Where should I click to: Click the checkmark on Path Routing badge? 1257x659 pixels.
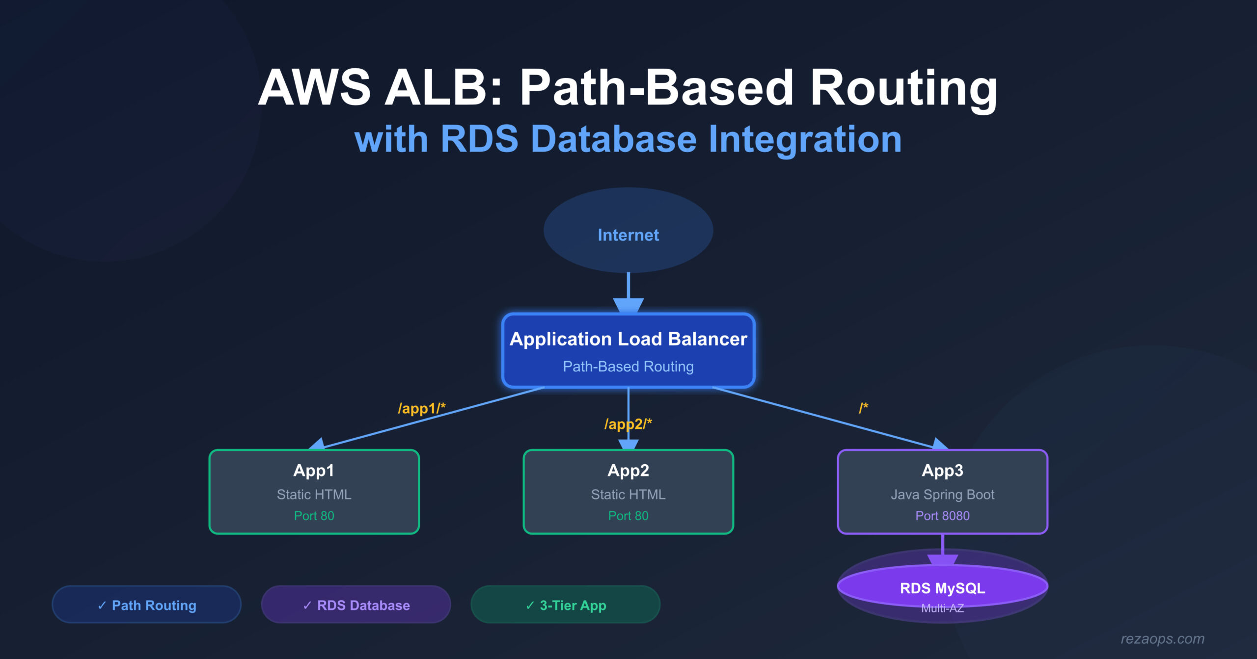pos(102,605)
